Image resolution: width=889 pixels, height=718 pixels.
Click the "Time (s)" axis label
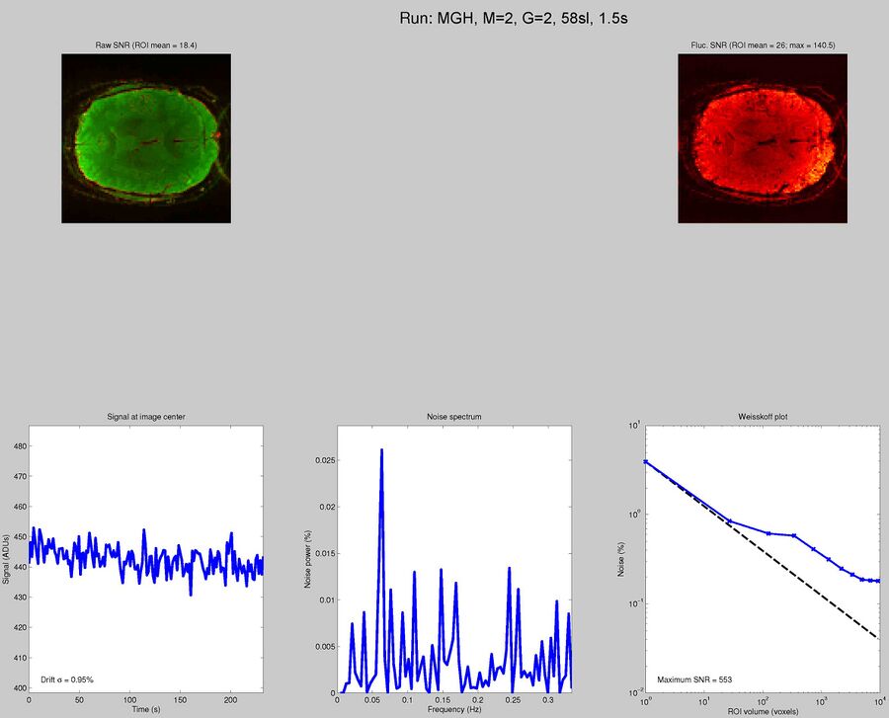(x=146, y=707)
